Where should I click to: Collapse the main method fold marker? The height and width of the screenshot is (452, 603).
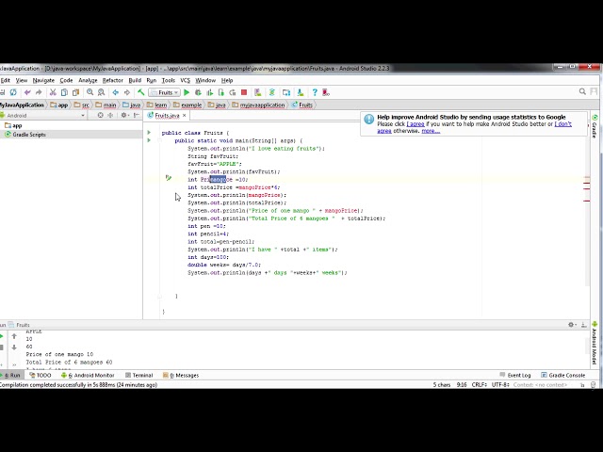[159, 140]
